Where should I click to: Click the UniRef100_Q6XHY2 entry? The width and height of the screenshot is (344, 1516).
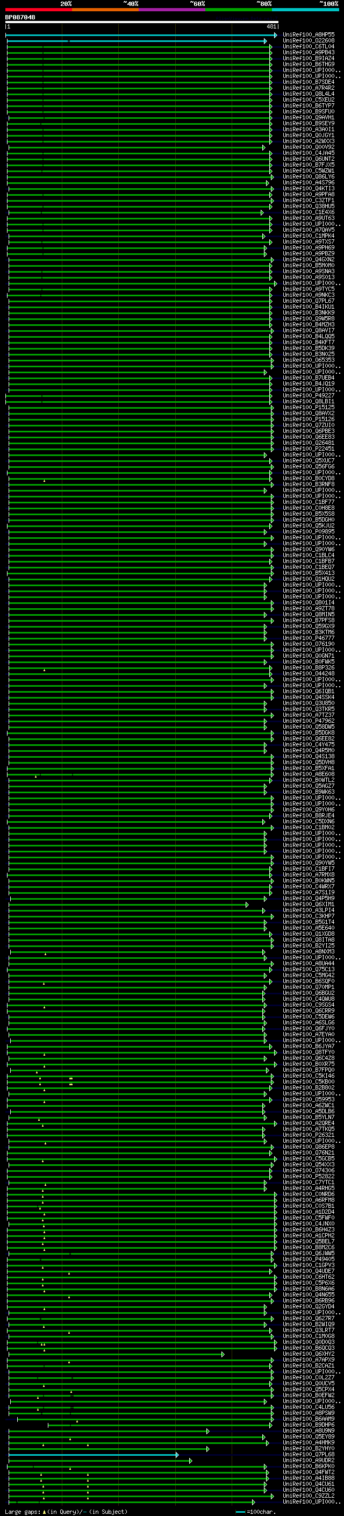pyautogui.click(x=309, y=1354)
